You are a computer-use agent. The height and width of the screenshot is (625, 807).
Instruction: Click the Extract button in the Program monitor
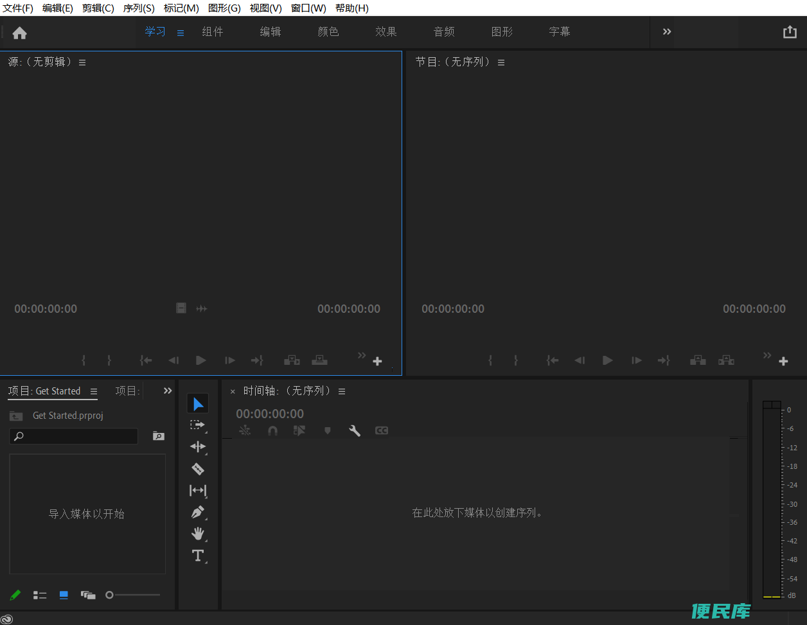[x=726, y=360]
